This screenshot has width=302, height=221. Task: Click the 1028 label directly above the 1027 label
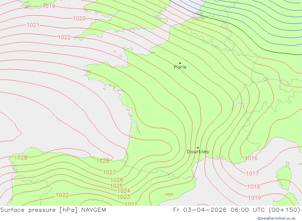[103, 161]
